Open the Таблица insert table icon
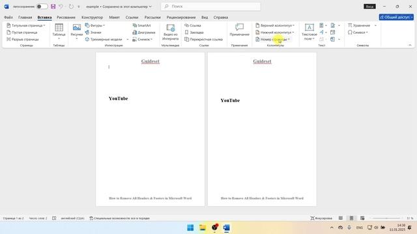 click(x=59, y=27)
